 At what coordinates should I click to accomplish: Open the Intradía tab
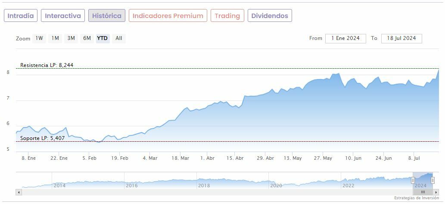tap(21, 16)
